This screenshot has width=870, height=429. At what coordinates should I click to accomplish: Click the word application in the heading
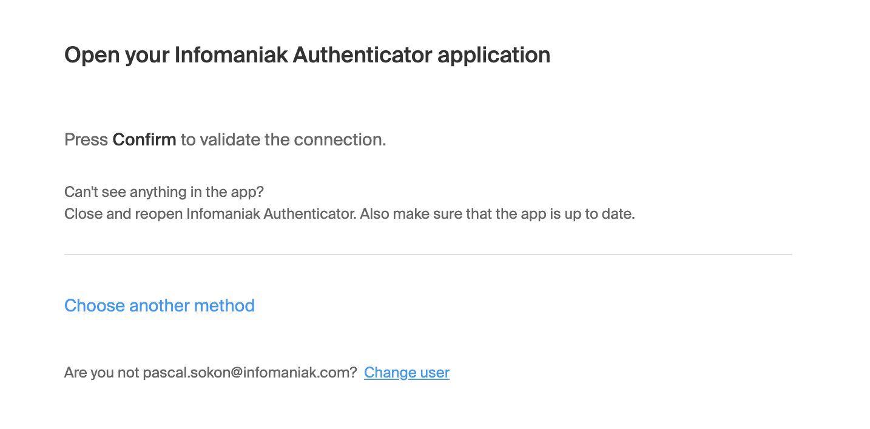click(x=494, y=55)
